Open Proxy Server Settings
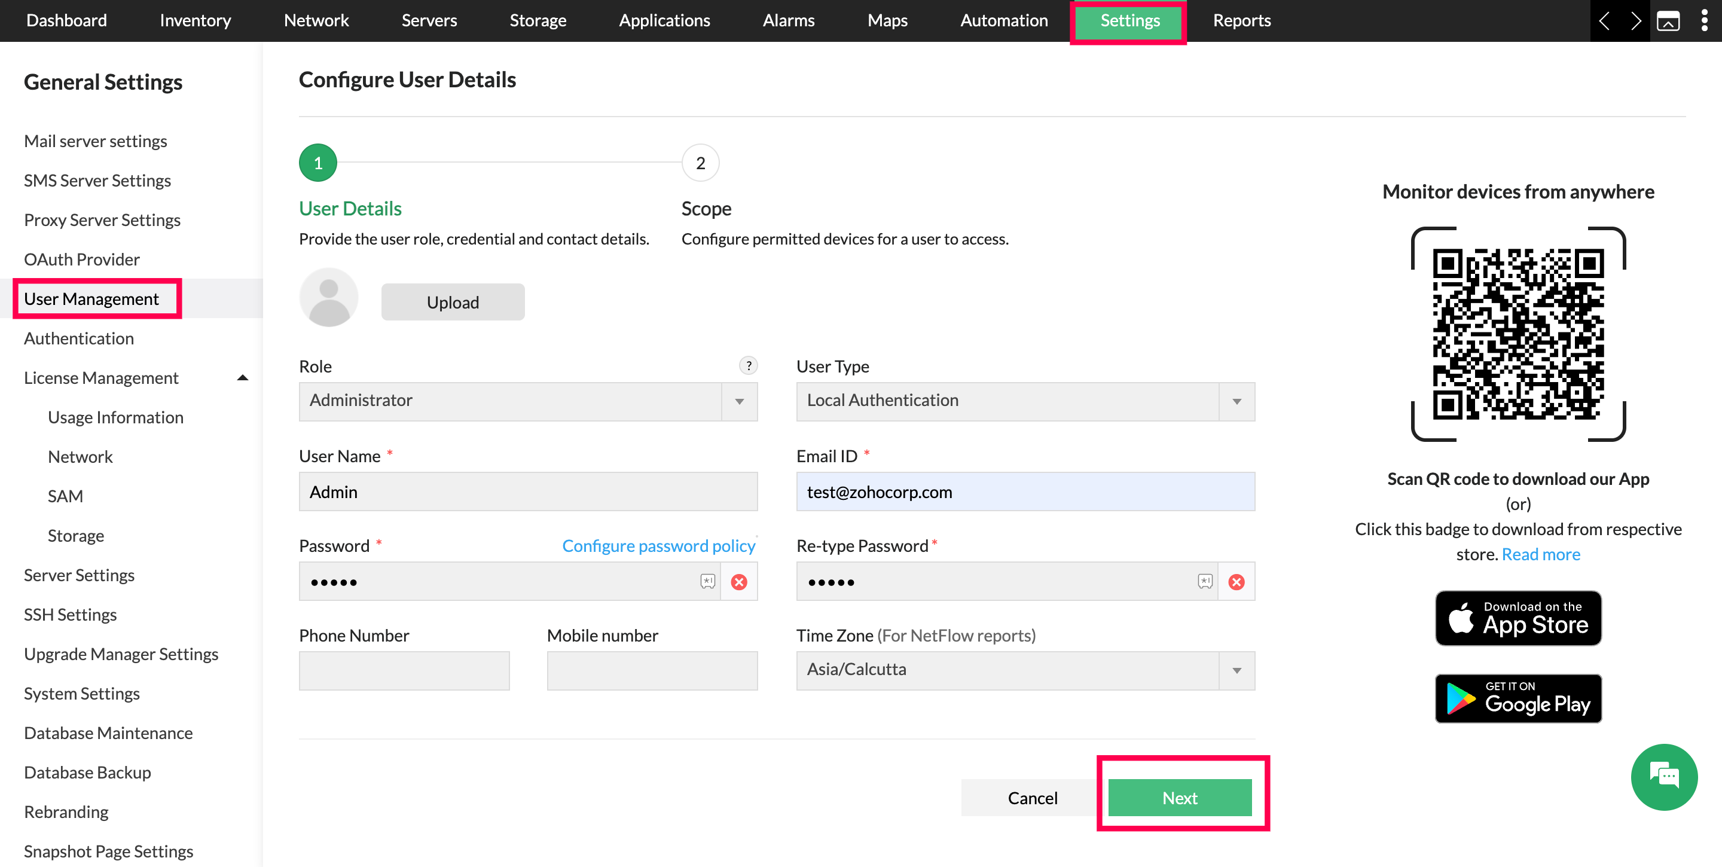The height and width of the screenshot is (867, 1722). point(102,220)
